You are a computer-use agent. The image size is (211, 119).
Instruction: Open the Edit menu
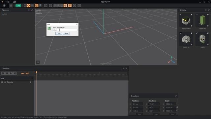tap(14, 2)
